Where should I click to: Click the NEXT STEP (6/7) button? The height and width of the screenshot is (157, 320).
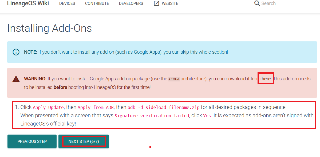(84, 141)
